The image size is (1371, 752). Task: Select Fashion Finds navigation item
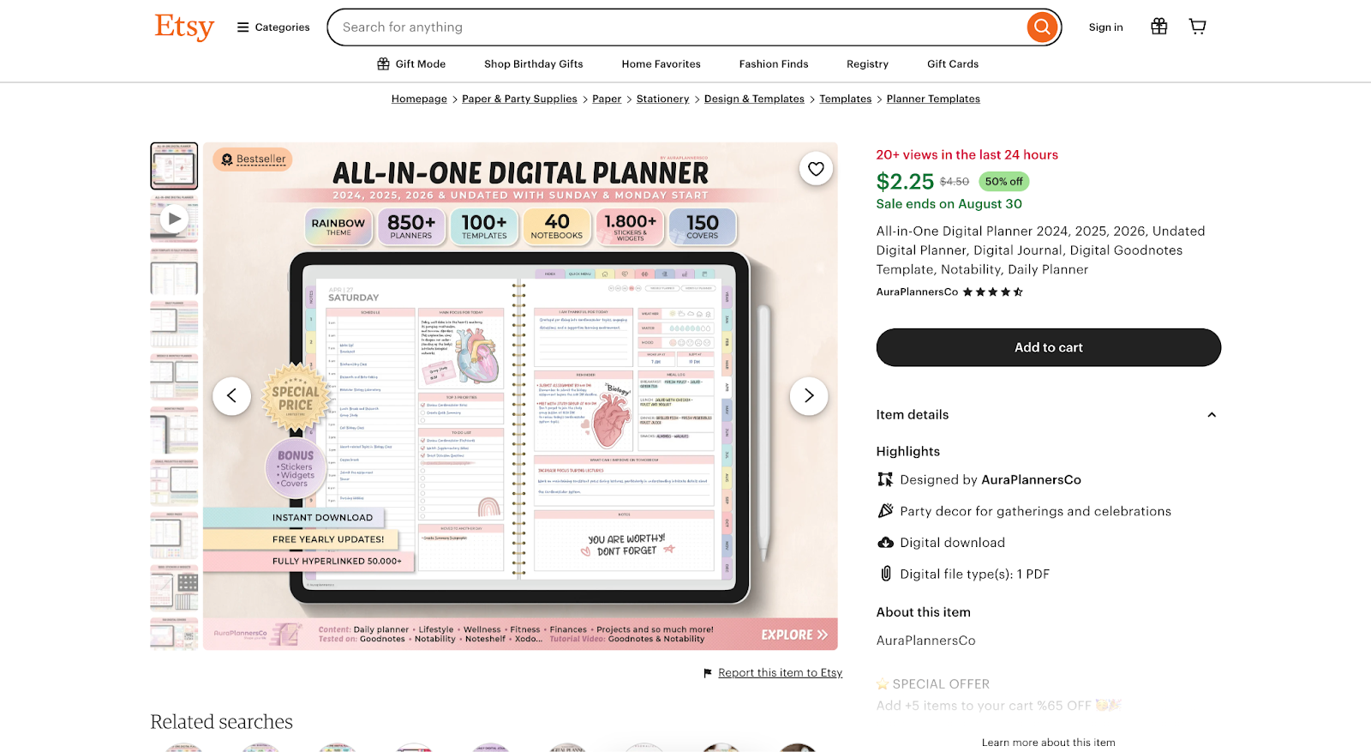coord(774,64)
